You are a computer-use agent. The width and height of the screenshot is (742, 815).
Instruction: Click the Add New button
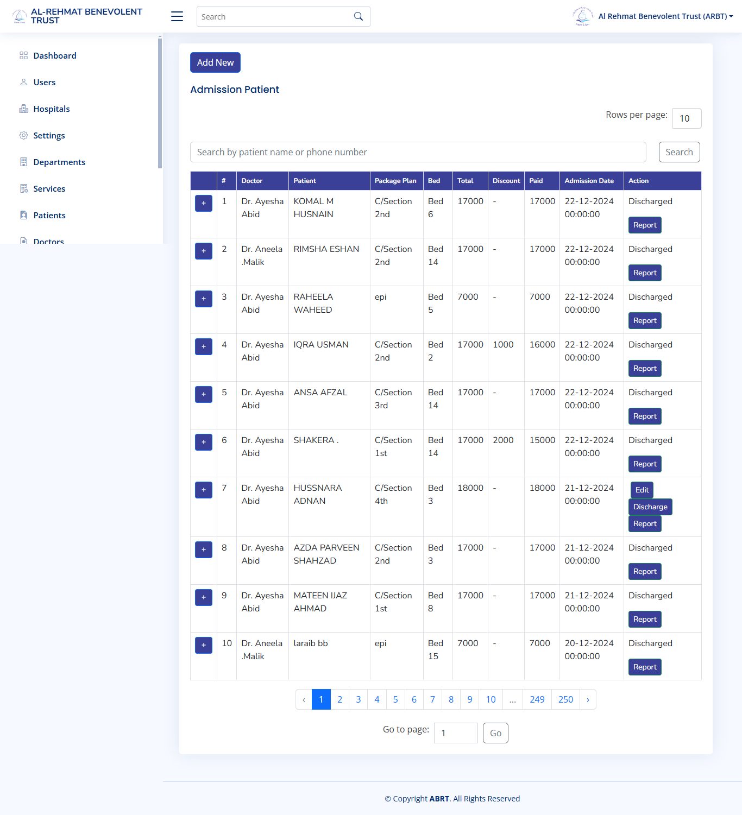[x=215, y=62]
